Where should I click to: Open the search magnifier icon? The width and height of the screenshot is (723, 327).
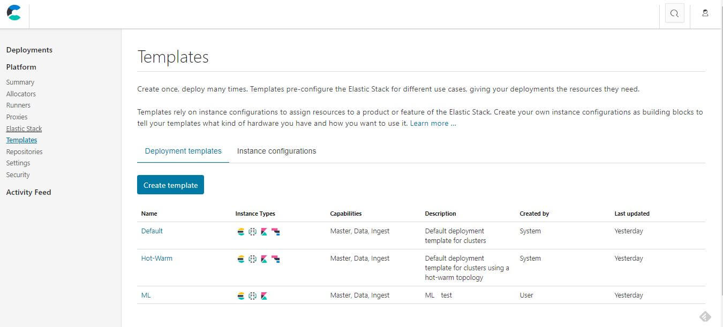[674, 13]
